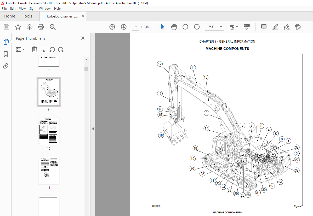Select page 8 thumbnail
Image resolution: width=313 pixels, height=216 pixels.
pyautogui.click(x=49, y=62)
